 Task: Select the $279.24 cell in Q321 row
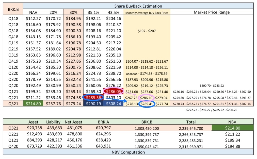[x=73, y=104]
